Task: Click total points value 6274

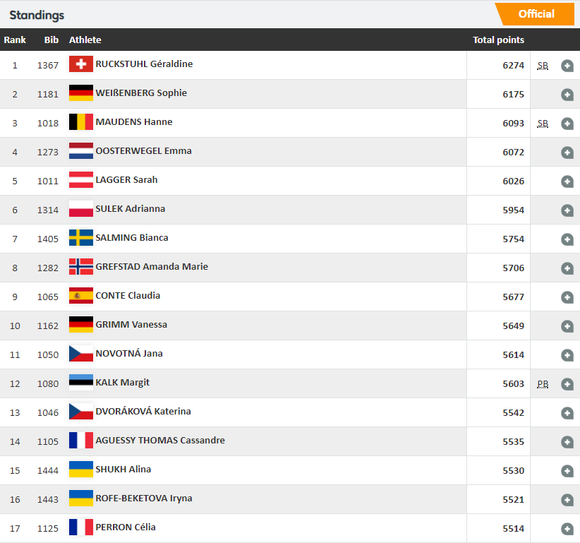Action: coord(513,66)
